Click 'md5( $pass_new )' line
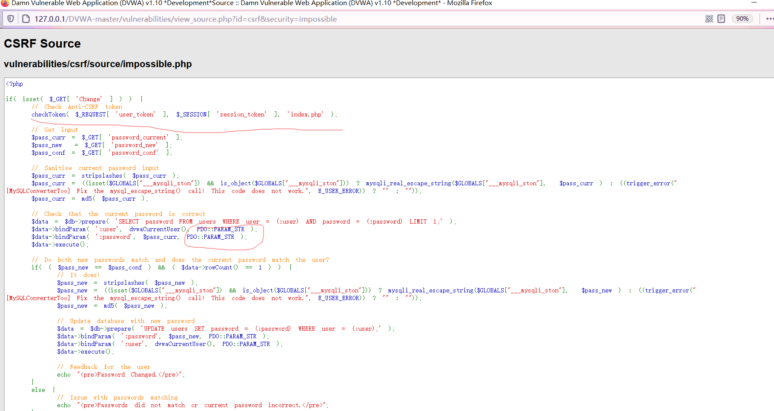 click(x=112, y=306)
